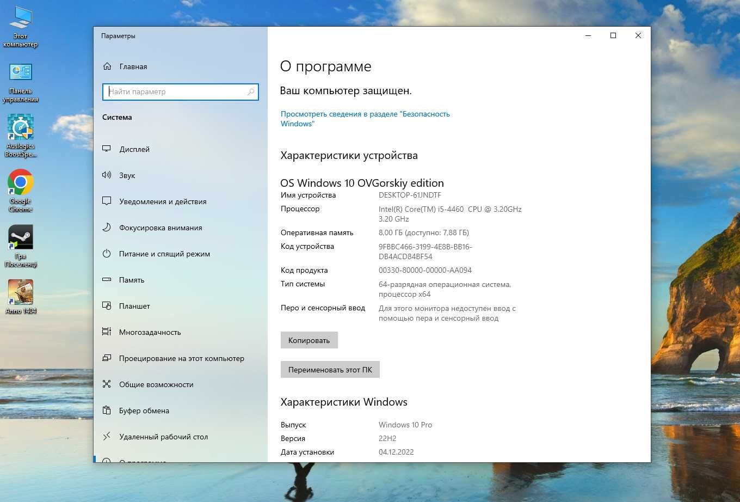Viewport: 740px width, 502px height.
Task: Click the version value 22H2
Action: (387, 438)
